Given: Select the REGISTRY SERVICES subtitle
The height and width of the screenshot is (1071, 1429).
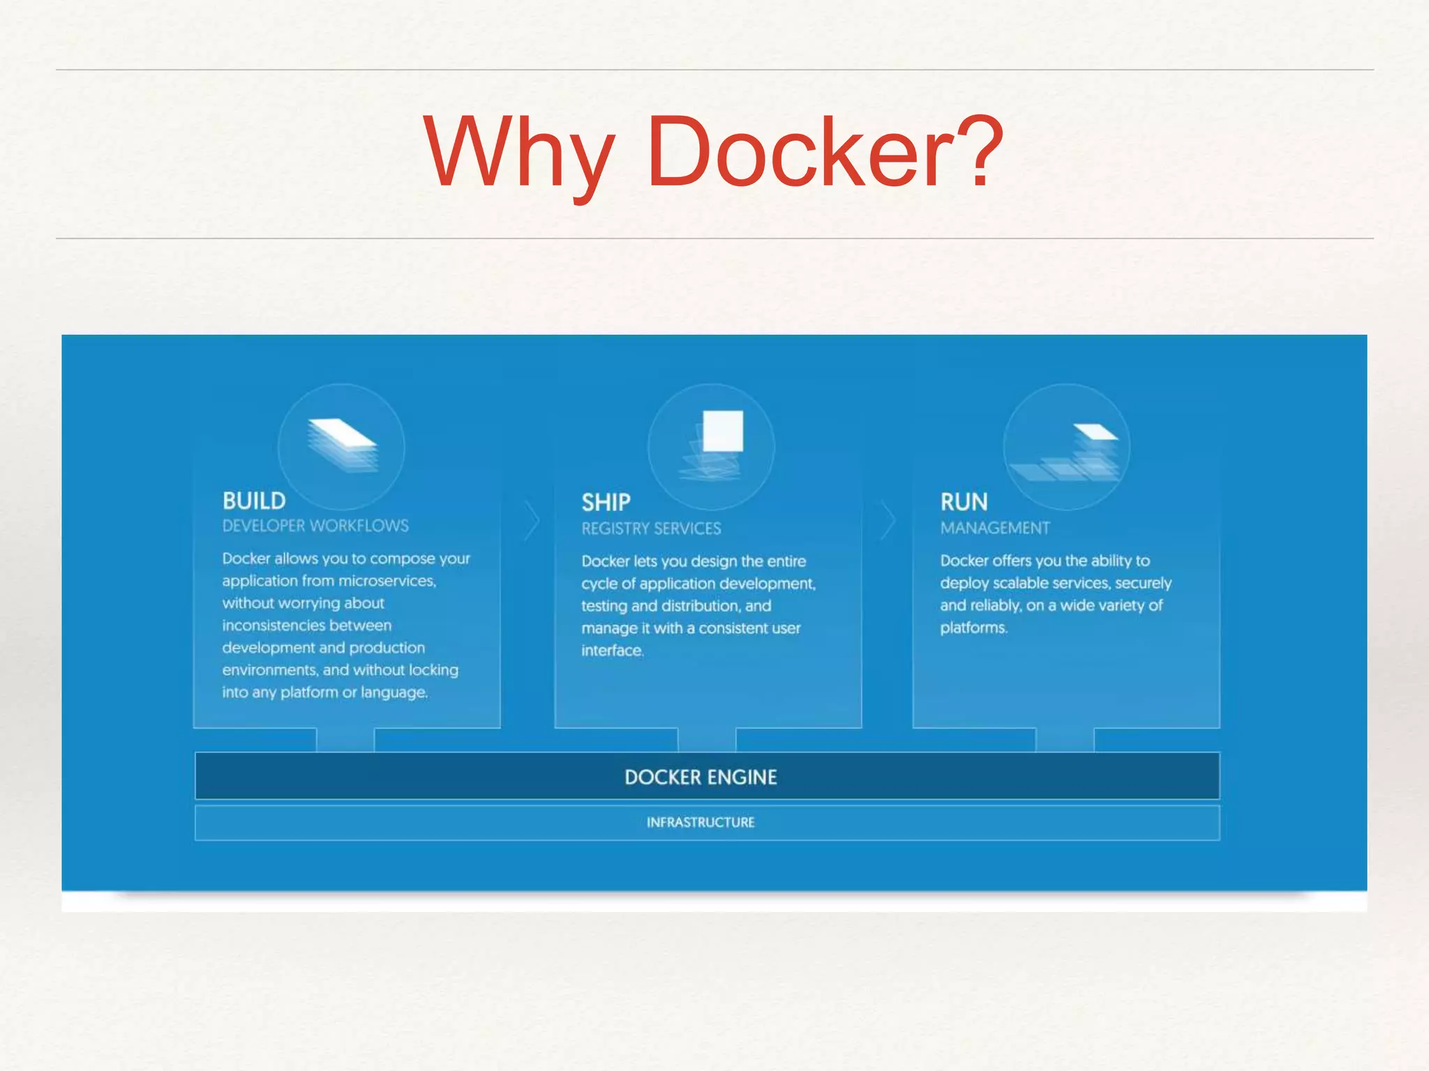Looking at the screenshot, I should coord(651,529).
